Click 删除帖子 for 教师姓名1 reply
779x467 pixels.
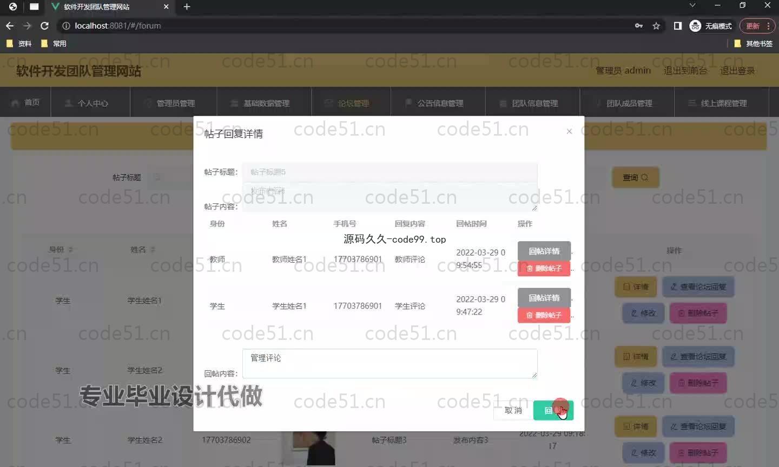[544, 269]
